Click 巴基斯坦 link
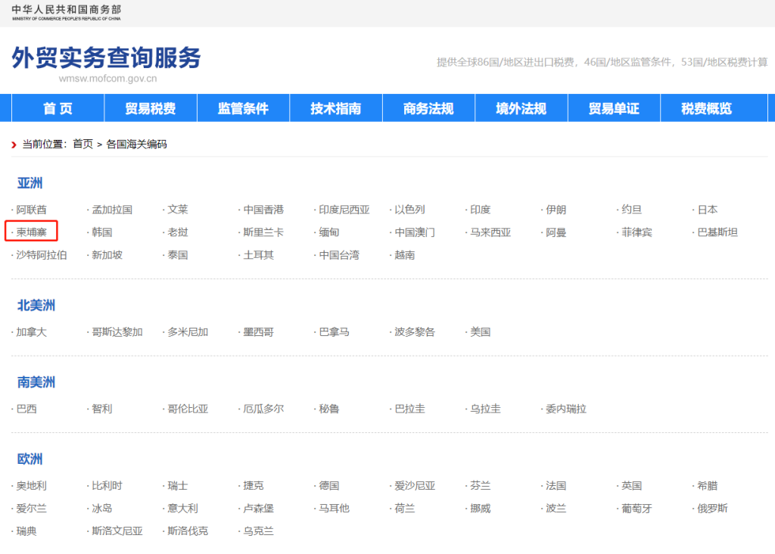This screenshot has width=775, height=554. tap(717, 232)
